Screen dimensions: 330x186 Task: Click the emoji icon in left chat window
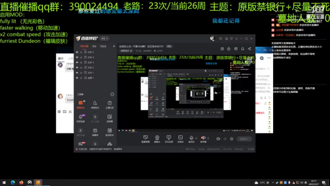(59, 112)
